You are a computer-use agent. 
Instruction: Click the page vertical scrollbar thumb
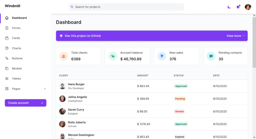coord(254,42)
